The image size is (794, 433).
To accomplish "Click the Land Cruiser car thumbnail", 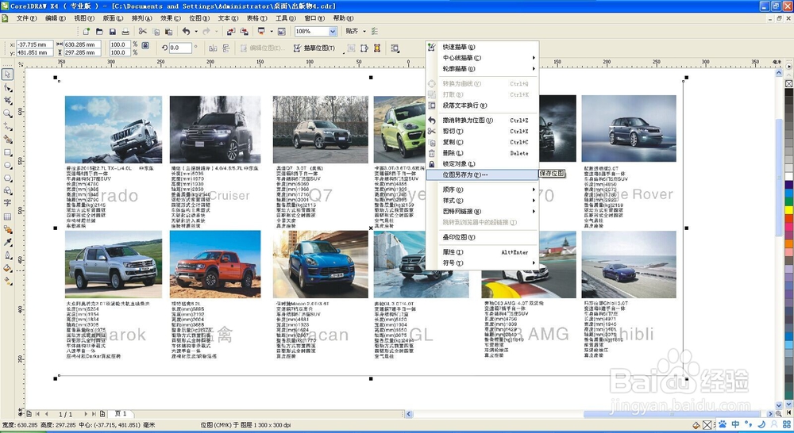I will click(x=215, y=129).
